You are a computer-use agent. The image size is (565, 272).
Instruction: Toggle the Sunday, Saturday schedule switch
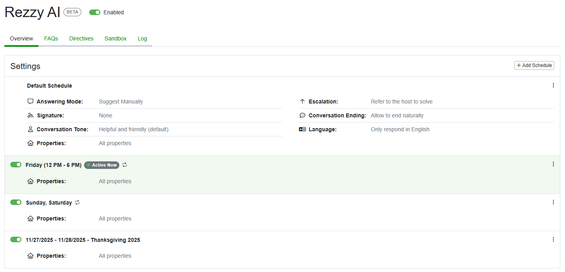pyautogui.click(x=15, y=202)
